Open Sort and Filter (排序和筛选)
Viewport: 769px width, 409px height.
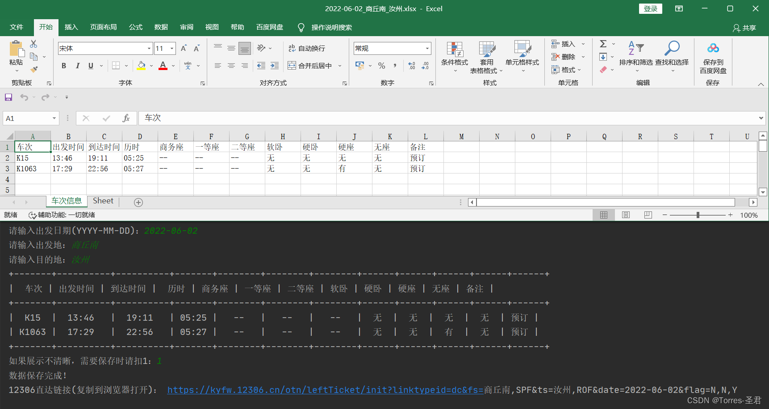coord(636,57)
